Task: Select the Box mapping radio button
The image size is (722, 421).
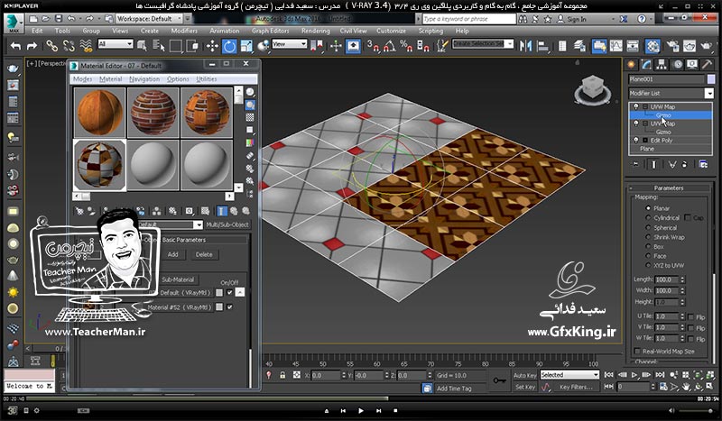Action: click(x=648, y=247)
